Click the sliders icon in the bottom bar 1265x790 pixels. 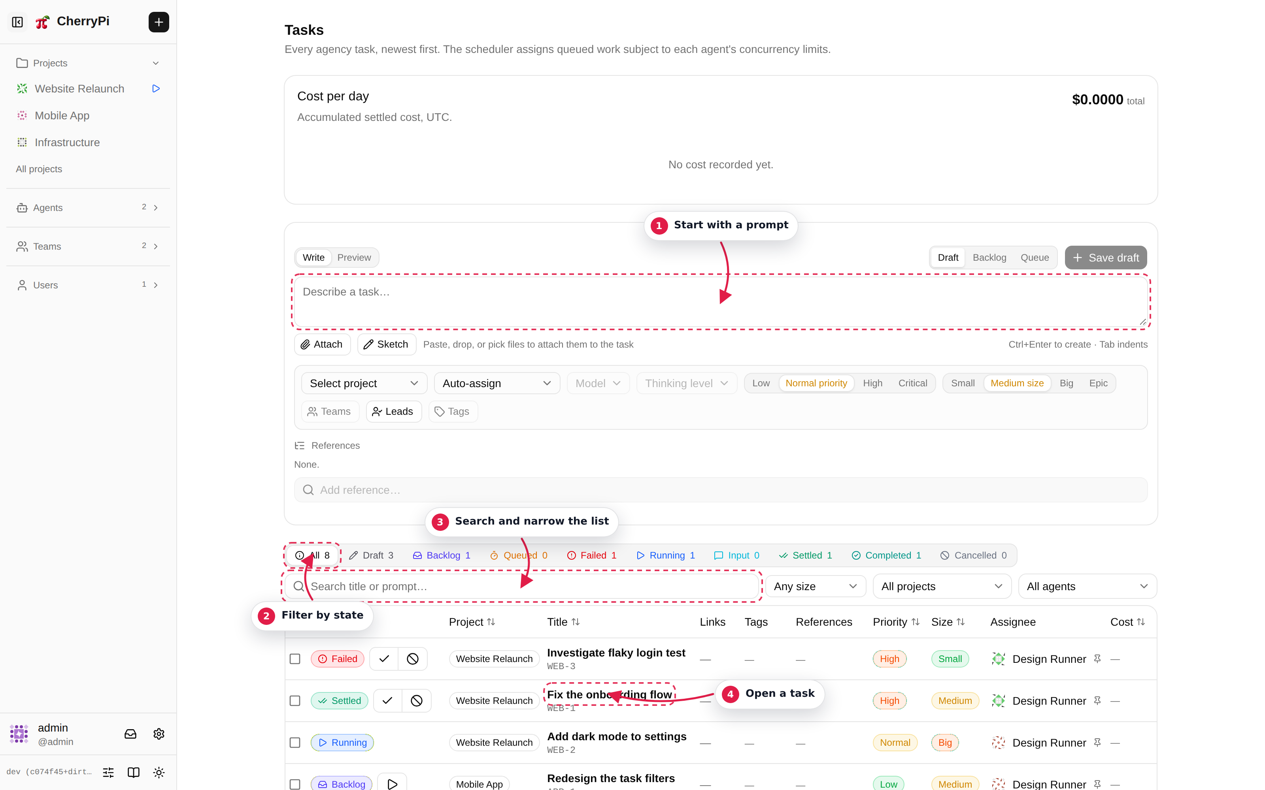tap(108, 772)
